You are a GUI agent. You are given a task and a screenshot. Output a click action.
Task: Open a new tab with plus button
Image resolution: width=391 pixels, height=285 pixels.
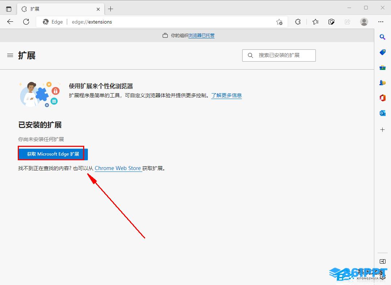point(110,9)
